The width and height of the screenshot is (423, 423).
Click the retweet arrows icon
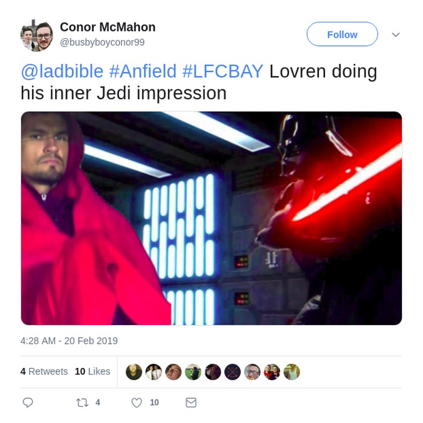(82, 403)
